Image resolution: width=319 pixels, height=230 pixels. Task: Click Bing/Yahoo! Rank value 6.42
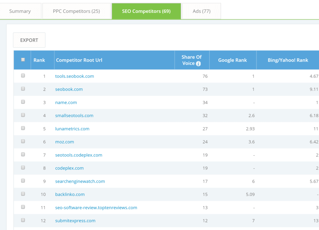tap(314, 142)
